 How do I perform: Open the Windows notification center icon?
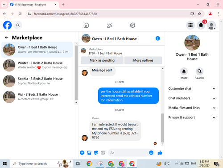pyautogui.click(x=216, y=164)
